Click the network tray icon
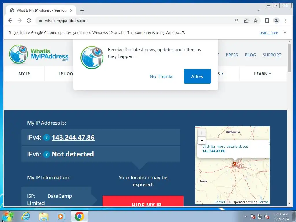 [x=260, y=217]
